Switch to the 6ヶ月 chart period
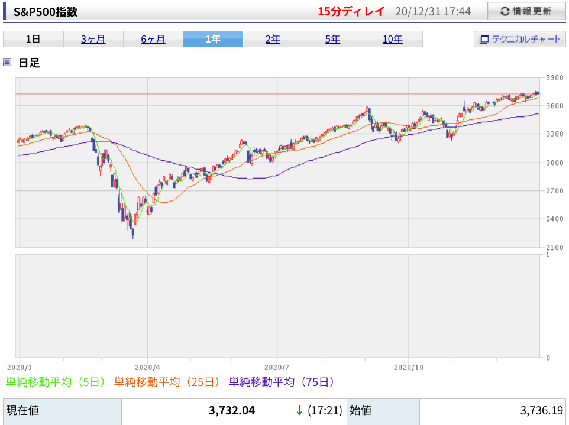Screen dimensions: 569x425 tap(153, 39)
